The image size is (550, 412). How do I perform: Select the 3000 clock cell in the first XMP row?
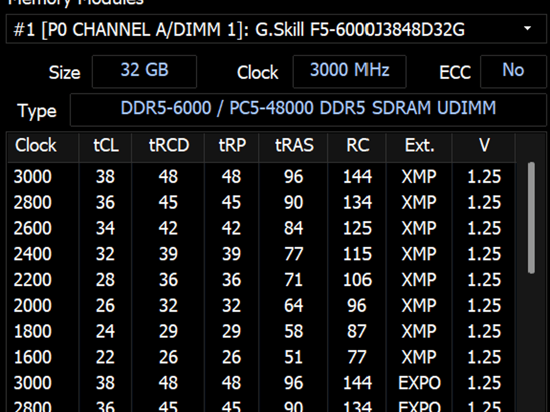coord(32,177)
